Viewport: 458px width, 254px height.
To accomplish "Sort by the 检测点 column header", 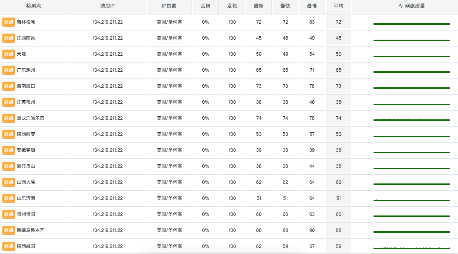I will tap(34, 6).
